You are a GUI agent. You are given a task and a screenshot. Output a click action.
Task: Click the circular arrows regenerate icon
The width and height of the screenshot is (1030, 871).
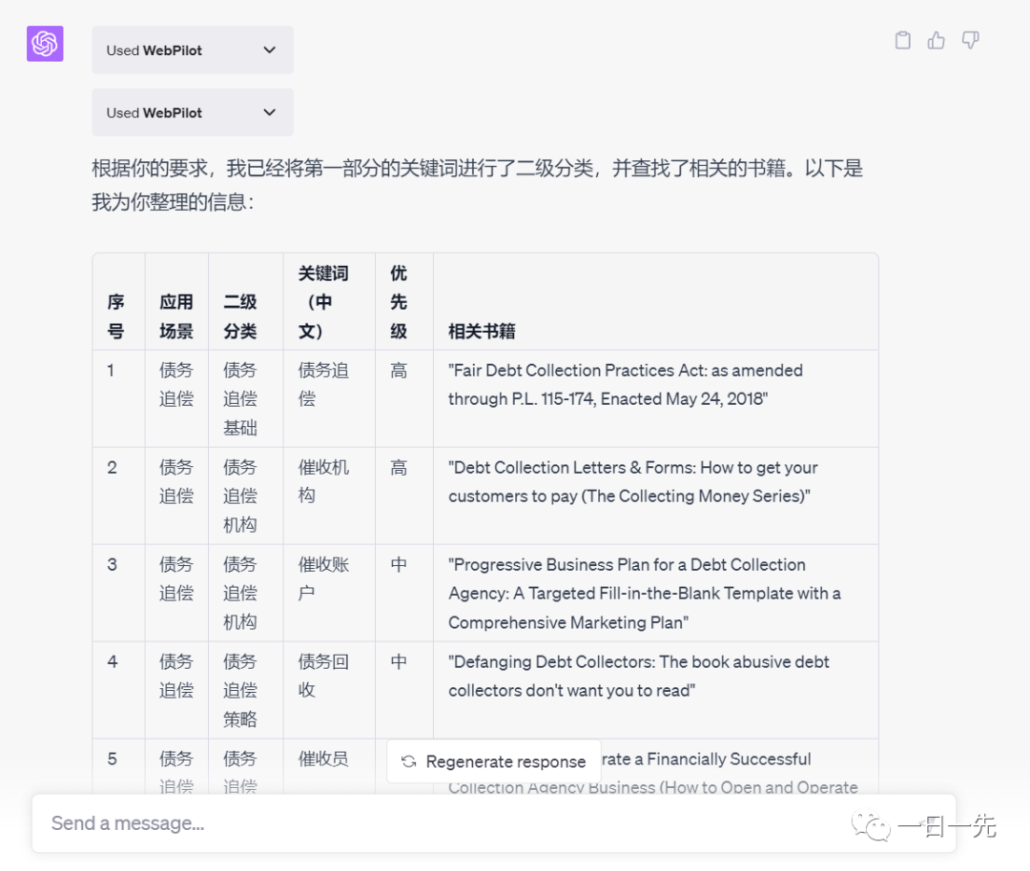point(409,761)
